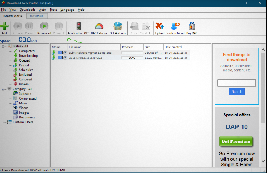Open the View menu
Image resolution: width=267 pixels, height=173 pixels.
(13, 10)
